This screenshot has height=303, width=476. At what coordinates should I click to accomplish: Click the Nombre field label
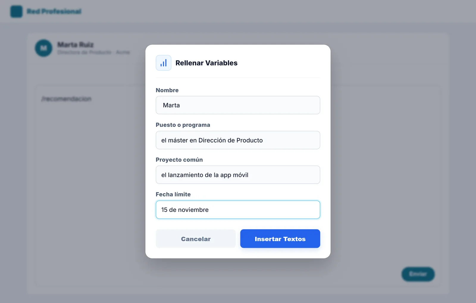point(167,90)
